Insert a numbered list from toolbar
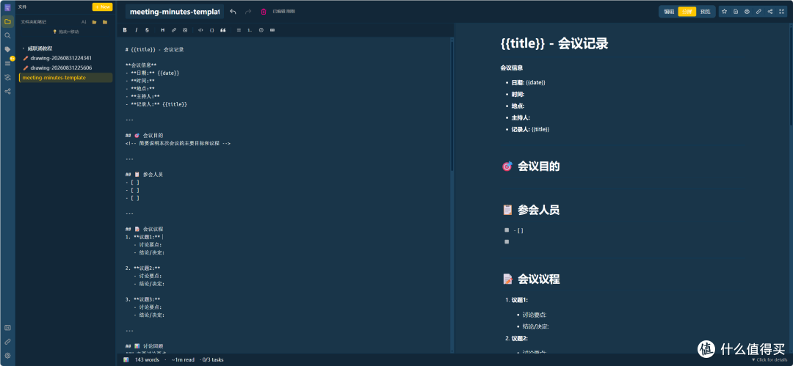Image resolution: width=793 pixels, height=366 pixels. click(x=250, y=30)
